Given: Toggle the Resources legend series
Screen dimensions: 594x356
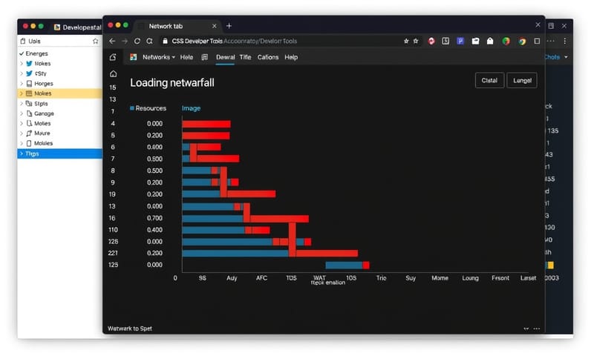Looking at the screenshot, I should 148,108.
